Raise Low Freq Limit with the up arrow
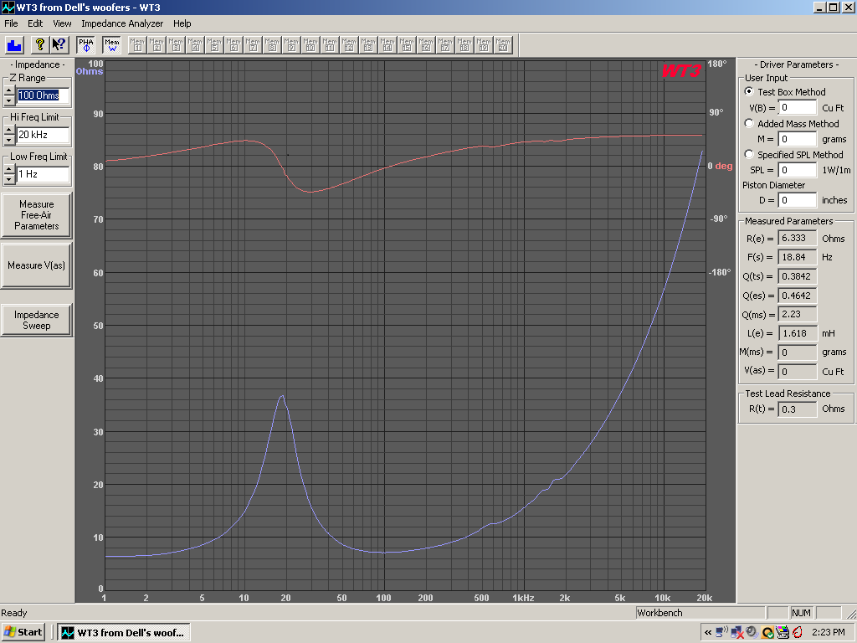 click(x=9, y=169)
